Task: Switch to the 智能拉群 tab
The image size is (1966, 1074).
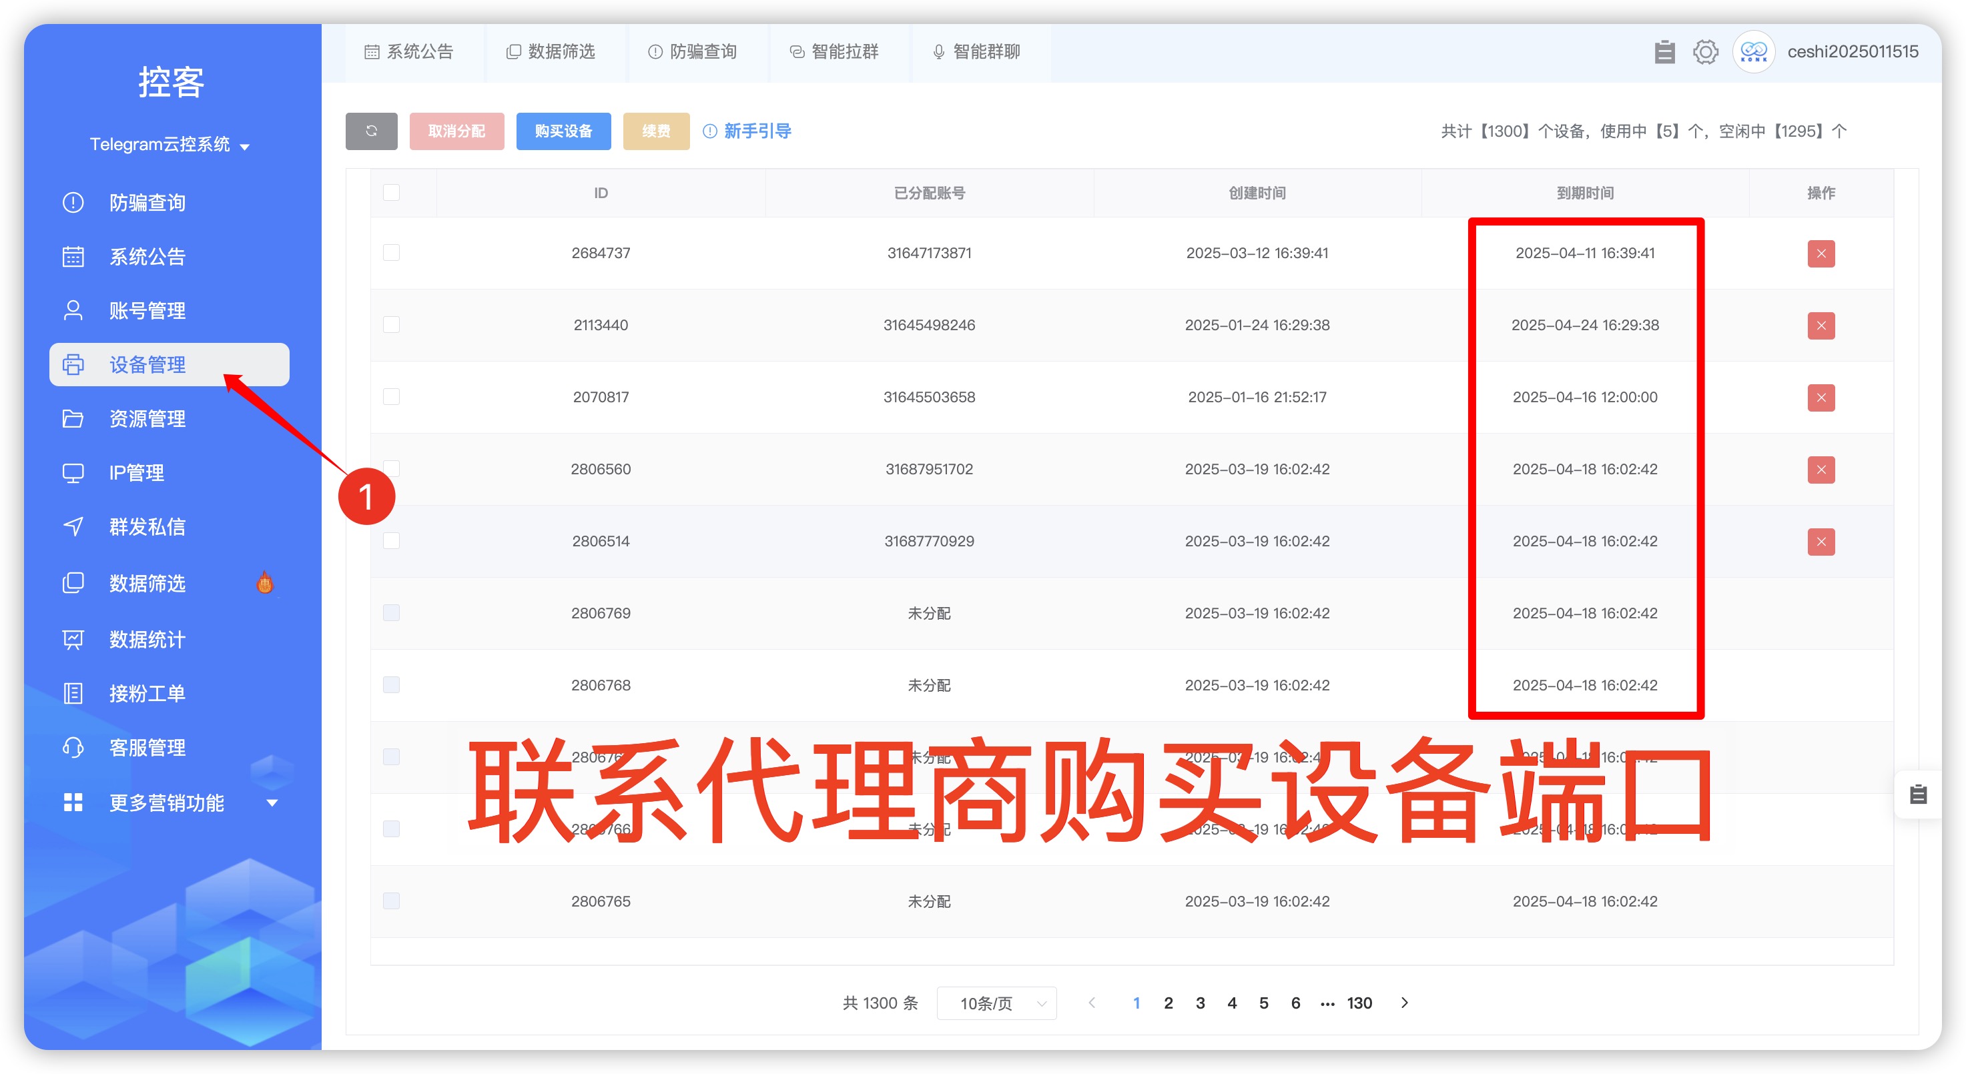Action: tap(834, 52)
